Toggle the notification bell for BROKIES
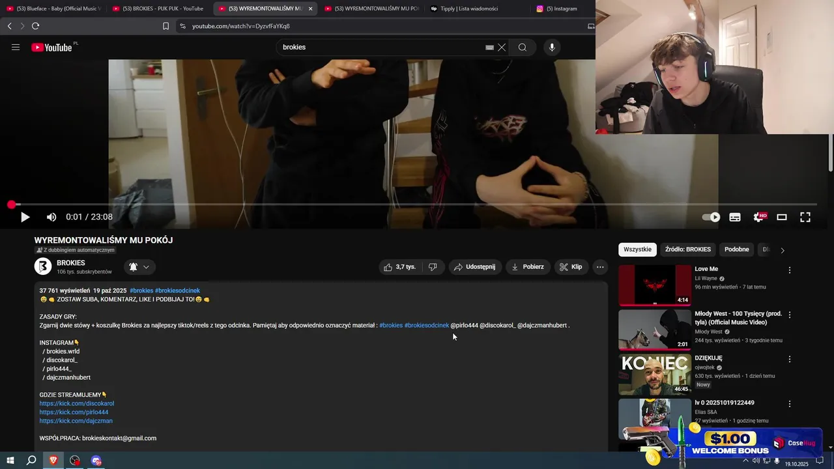Image resolution: width=834 pixels, height=469 pixels. [x=133, y=267]
